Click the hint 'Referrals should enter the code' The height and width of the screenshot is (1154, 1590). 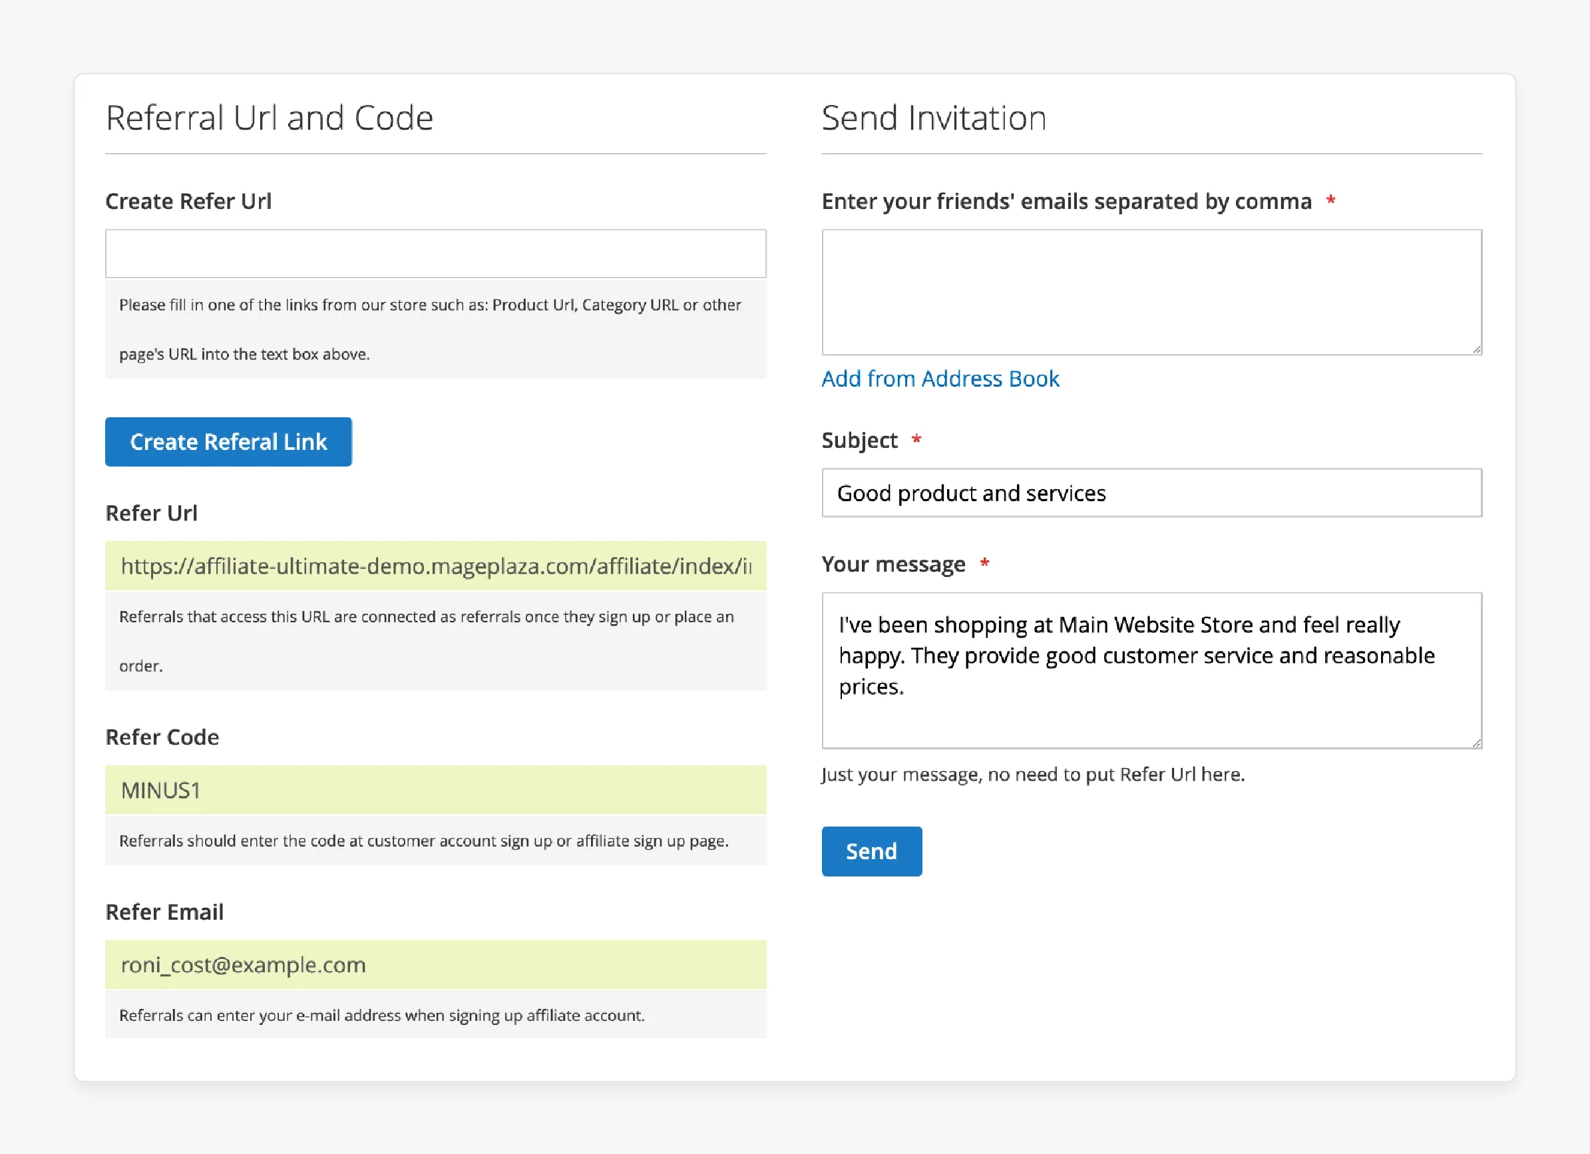tap(424, 841)
